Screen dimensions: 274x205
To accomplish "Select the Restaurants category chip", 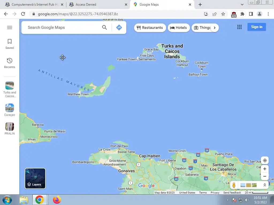I will point(150,27).
